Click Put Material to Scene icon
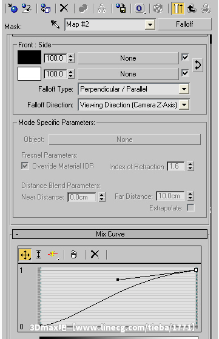The height and width of the screenshot is (339, 219). (x=26, y=8)
